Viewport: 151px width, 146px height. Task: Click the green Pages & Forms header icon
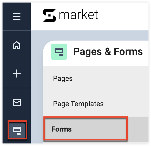59,52
